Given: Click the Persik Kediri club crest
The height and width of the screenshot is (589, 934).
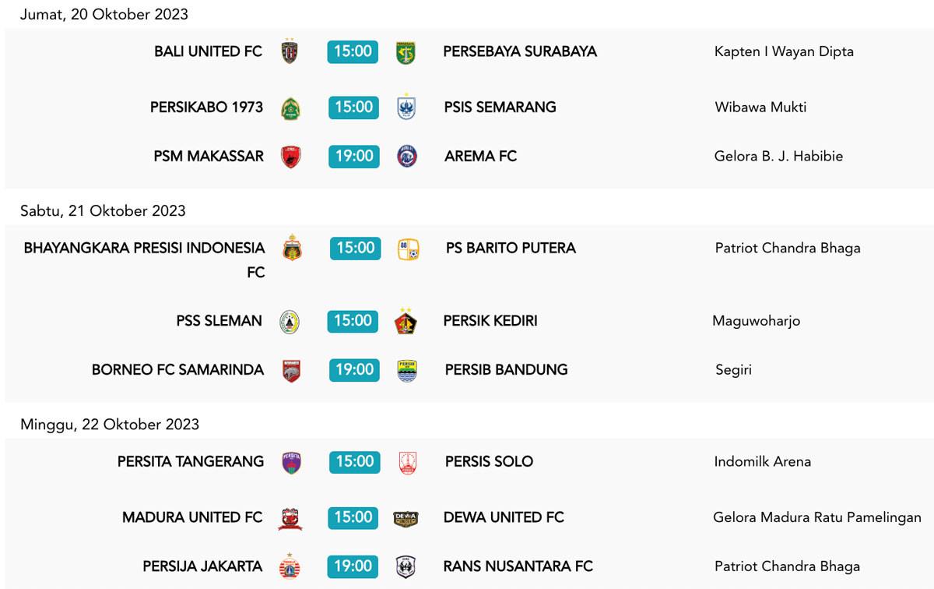Looking at the screenshot, I should 406,321.
